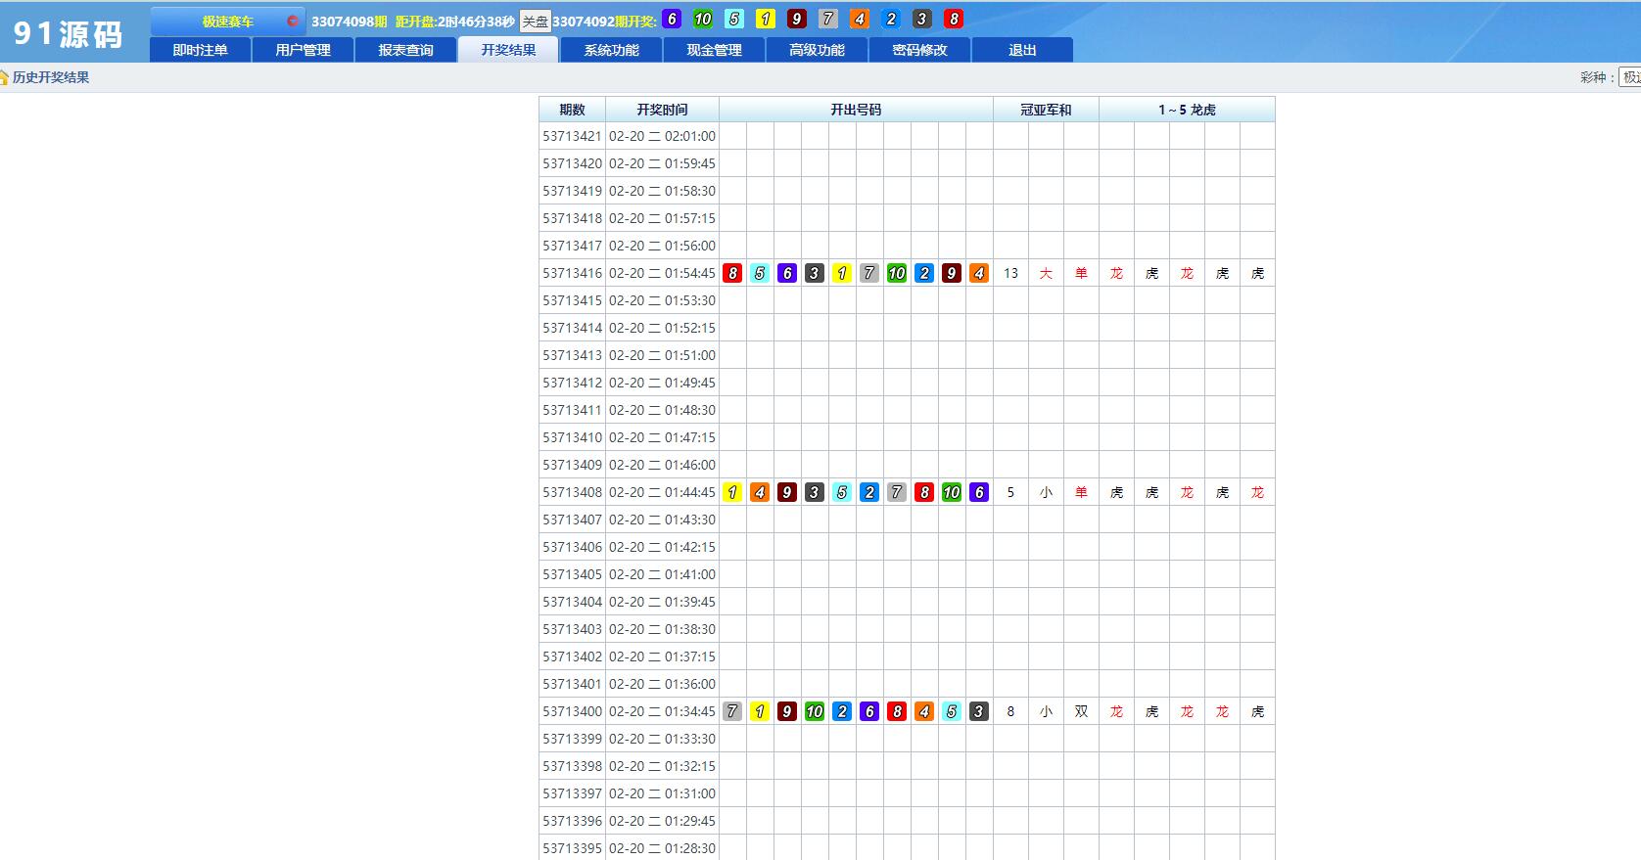Click the 关盘 status button
The height and width of the screenshot is (860, 1641).
click(x=535, y=22)
